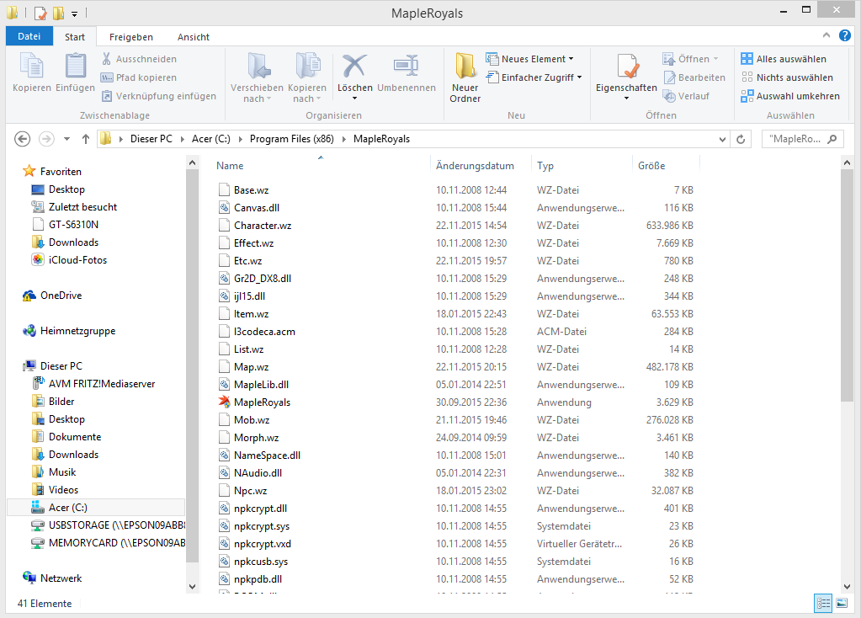The height and width of the screenshot is (618, 861).
Task: Switch to the Start tab
Action: 75,37
